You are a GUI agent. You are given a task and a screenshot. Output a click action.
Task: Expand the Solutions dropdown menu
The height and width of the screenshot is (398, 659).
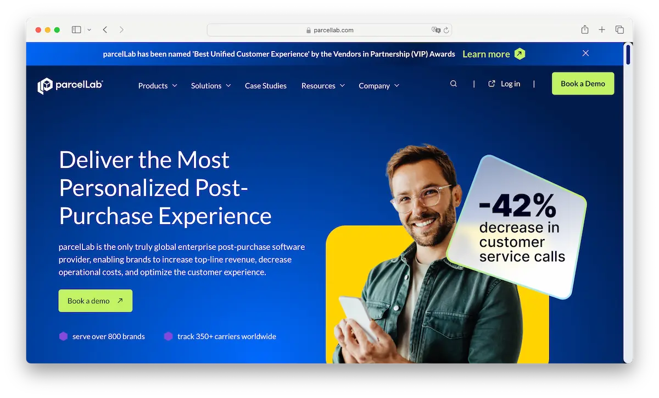pos(211,86)
